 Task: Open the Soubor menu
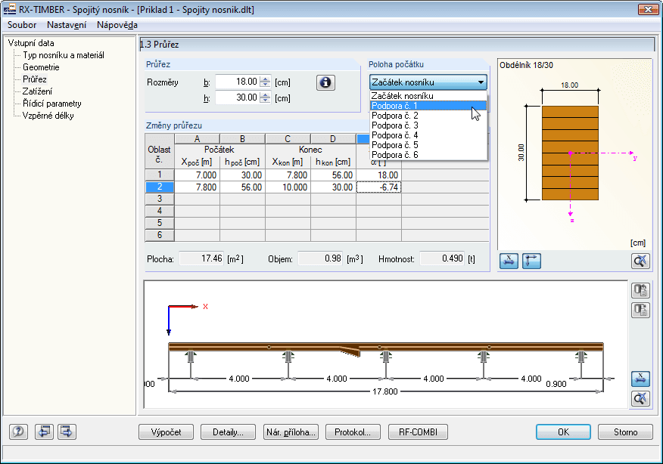coord(22,25)
